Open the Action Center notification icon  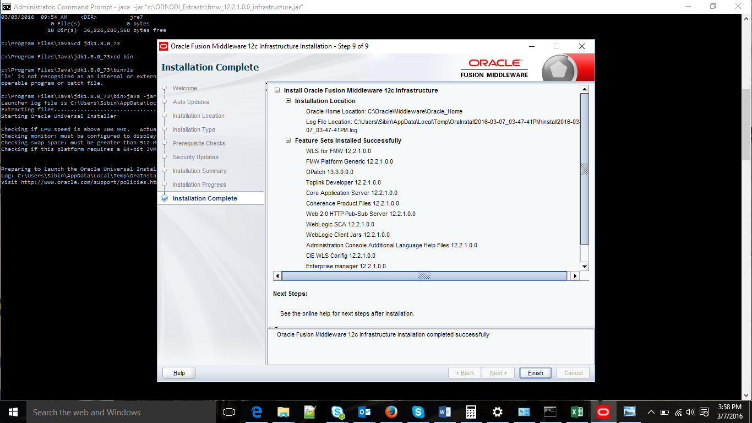[704, 411]
